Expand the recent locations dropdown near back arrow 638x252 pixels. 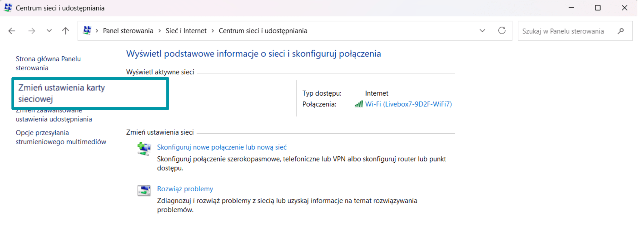[x=49, y=31]
